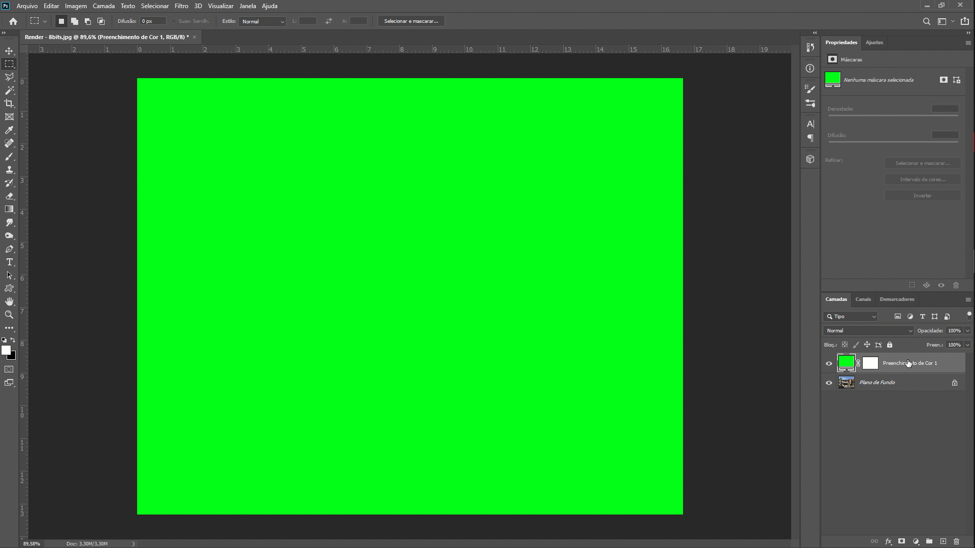This screenshot has width=975, height=548.
Task: Select the Gradient tool
Action: 9,209
